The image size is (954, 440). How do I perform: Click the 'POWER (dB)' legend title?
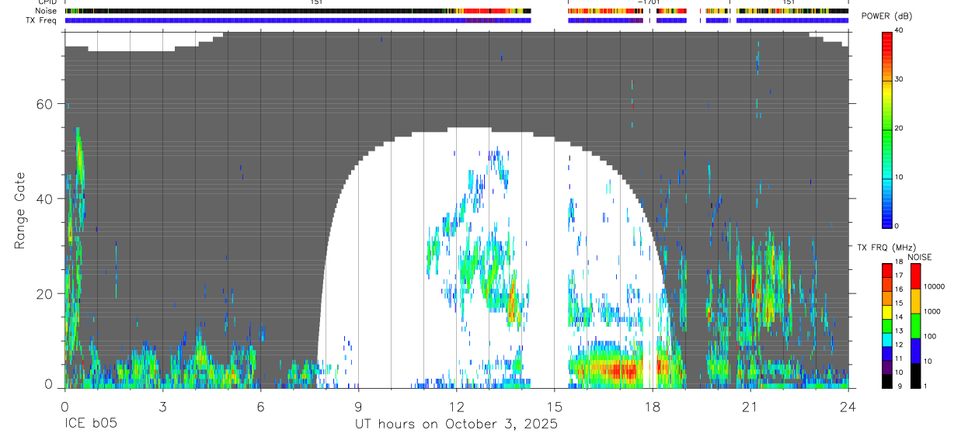(886, 16)
